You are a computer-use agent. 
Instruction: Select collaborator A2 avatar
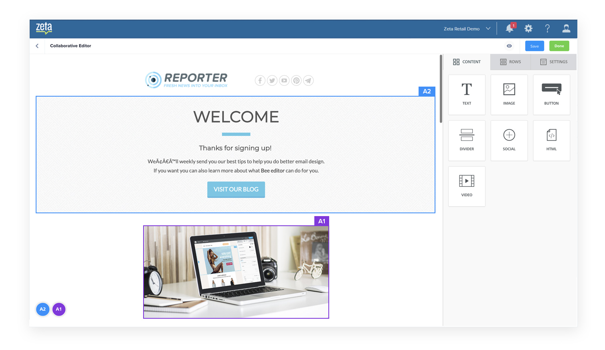point(42,309)
